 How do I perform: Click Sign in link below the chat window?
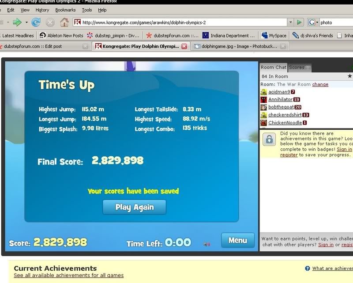pos(326,245)
